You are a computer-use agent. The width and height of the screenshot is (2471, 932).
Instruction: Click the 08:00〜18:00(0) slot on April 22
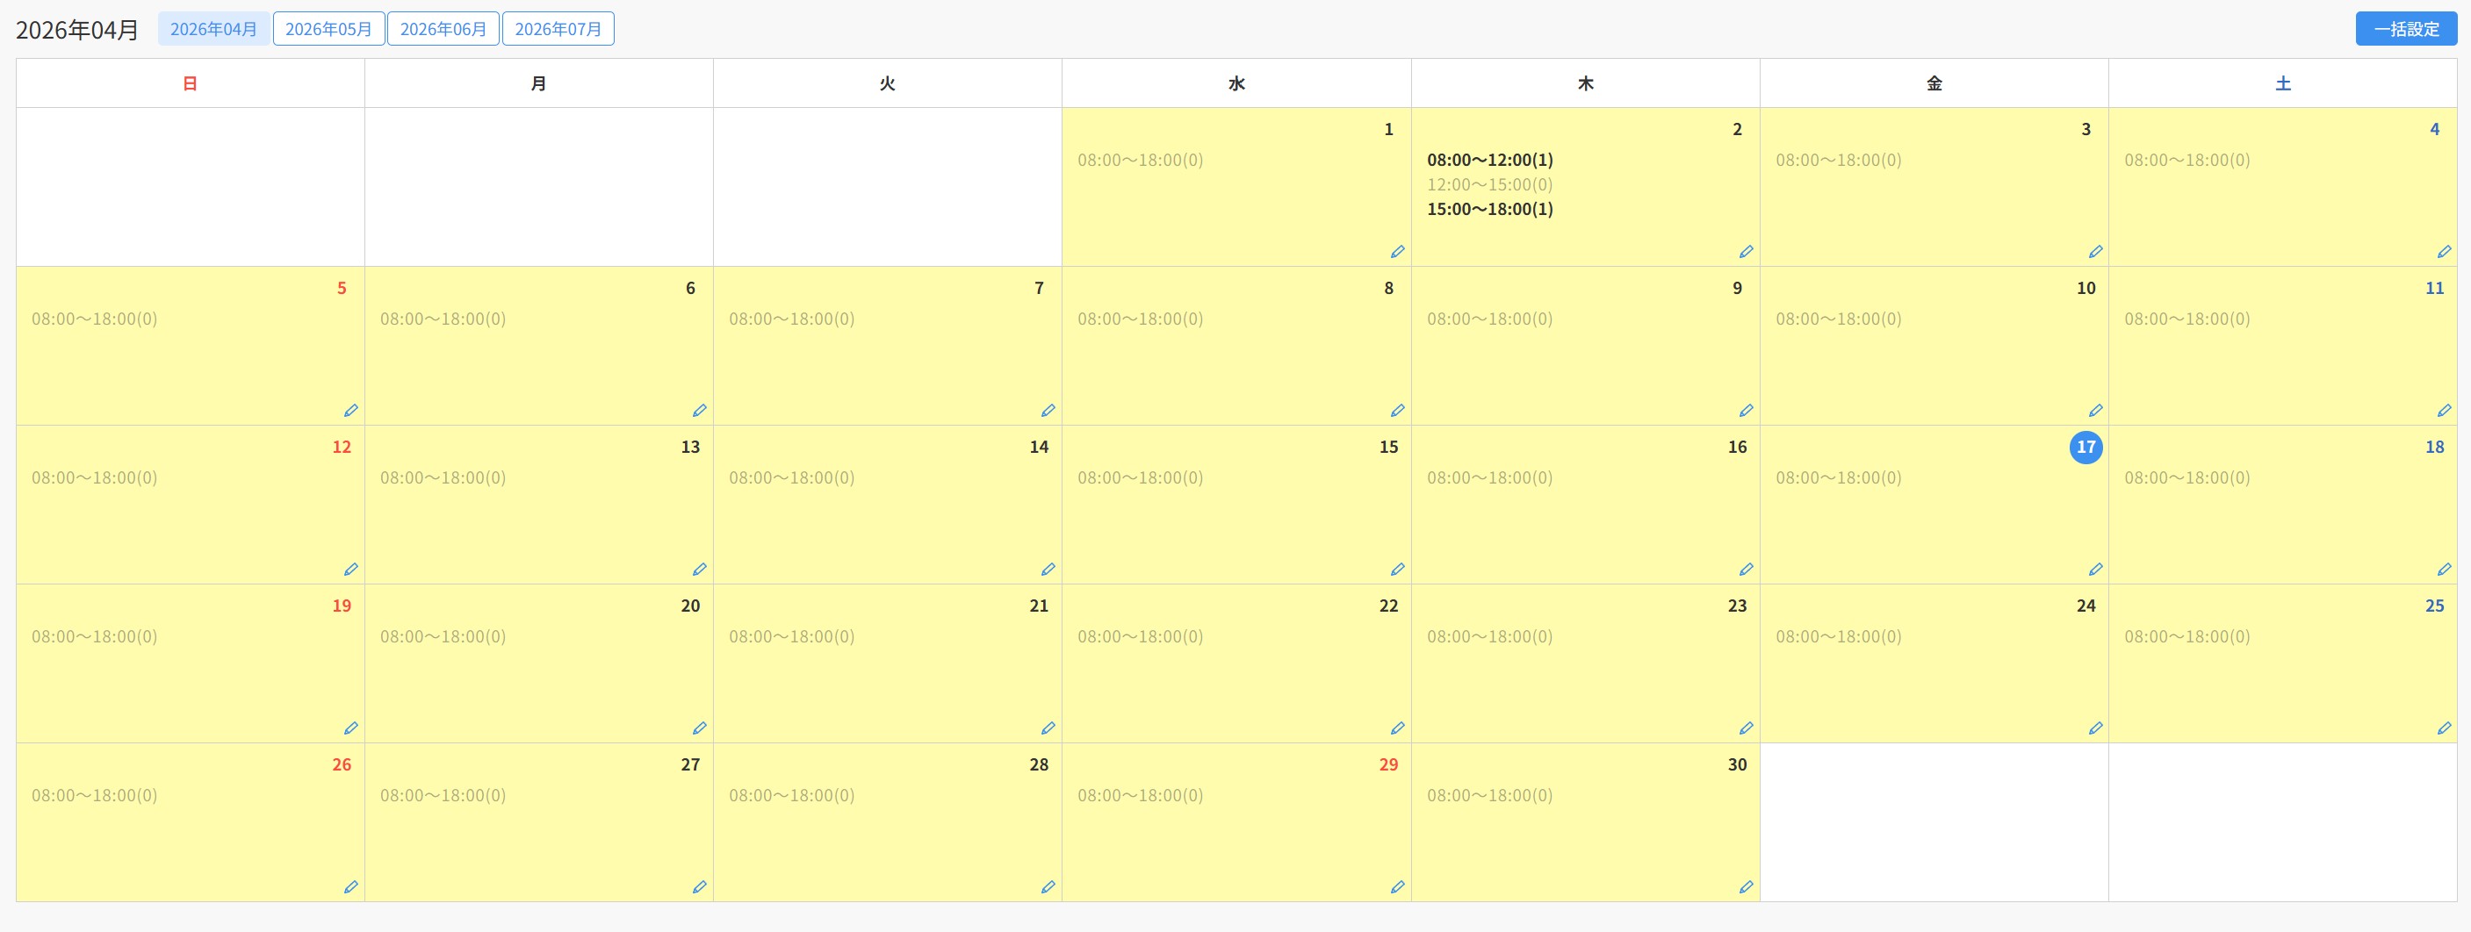pos(1140,636)
